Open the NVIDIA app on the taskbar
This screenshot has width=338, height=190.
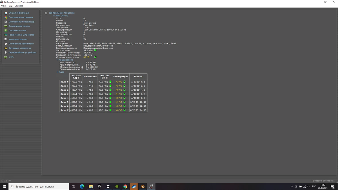tap(117, 186)
